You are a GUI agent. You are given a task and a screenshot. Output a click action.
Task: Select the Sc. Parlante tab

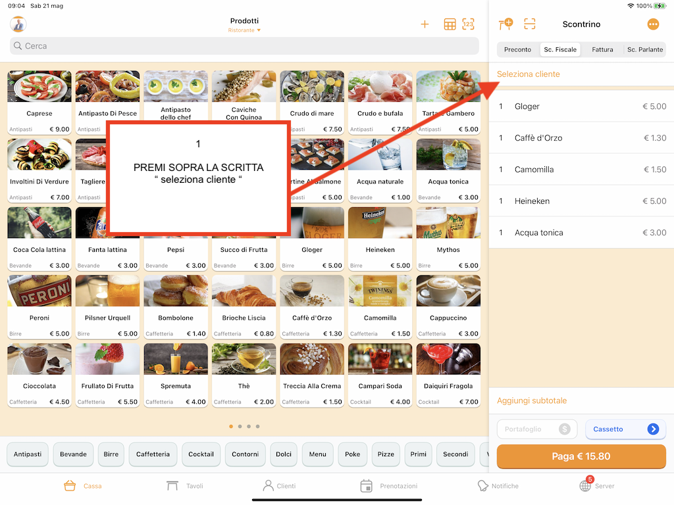pos(645,49)
